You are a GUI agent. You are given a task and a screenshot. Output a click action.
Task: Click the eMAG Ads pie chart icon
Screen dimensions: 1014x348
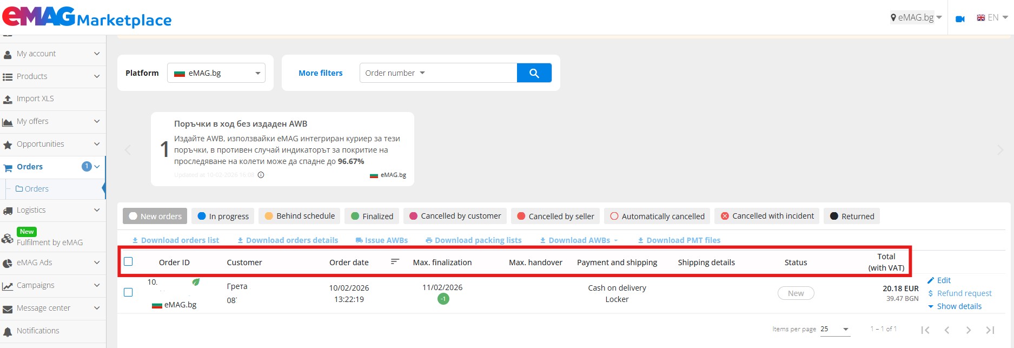(x=8, y=263)
